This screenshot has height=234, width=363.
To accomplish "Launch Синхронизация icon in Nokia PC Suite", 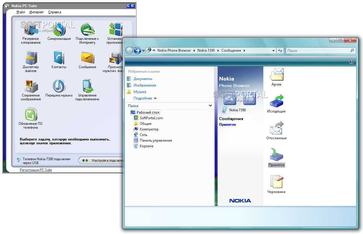I will coord(59,30).
